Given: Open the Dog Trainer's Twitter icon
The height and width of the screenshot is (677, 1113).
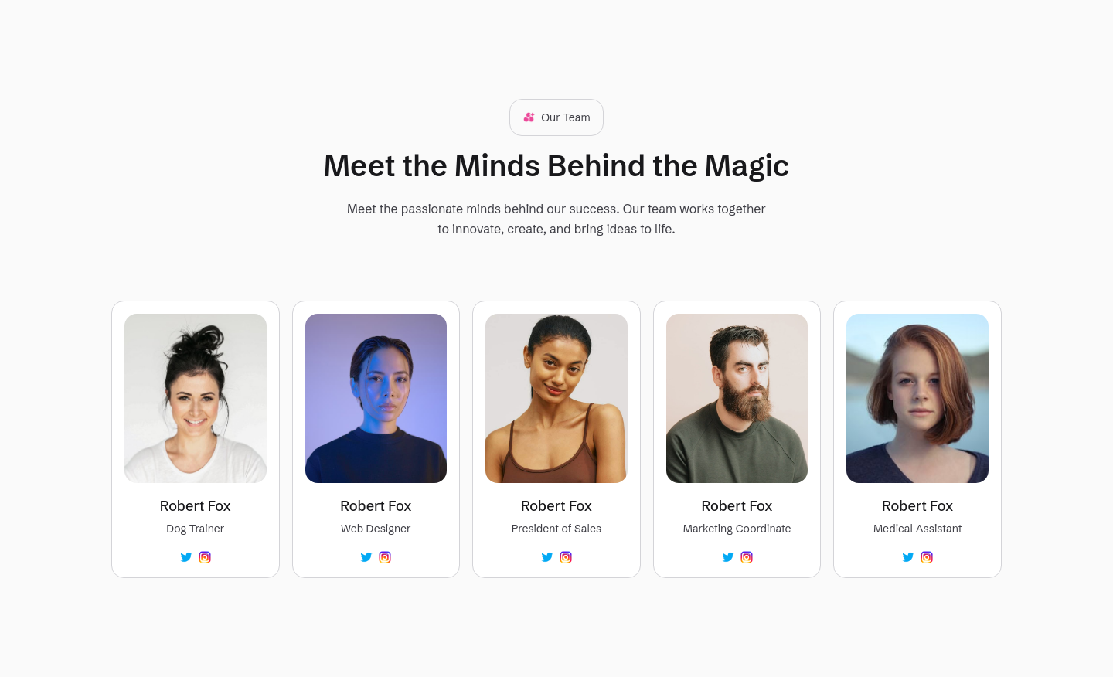Looking at the screenshot, I should pyautogui.click(x=186, y=557).
